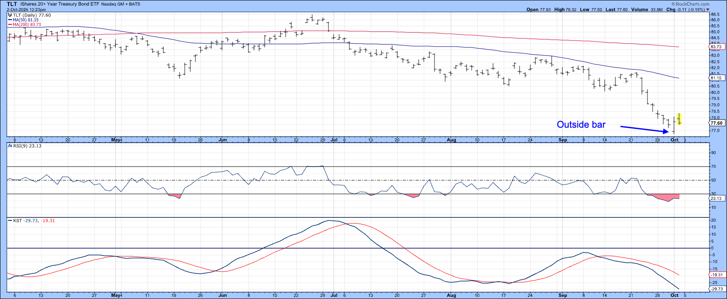Click the 0 zero-line label on the KST axis
This screenshot has height=299, width=727.
coord(712,248)
